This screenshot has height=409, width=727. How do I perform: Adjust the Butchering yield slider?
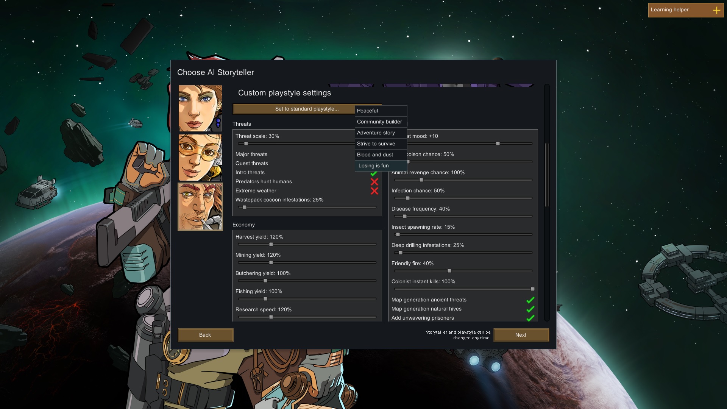click(307, 281)
